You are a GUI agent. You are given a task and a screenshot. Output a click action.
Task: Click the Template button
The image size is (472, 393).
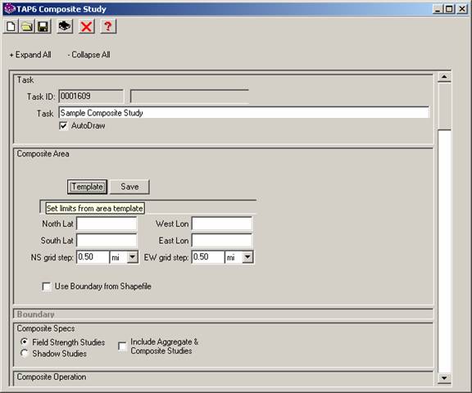tap(88, 187)
